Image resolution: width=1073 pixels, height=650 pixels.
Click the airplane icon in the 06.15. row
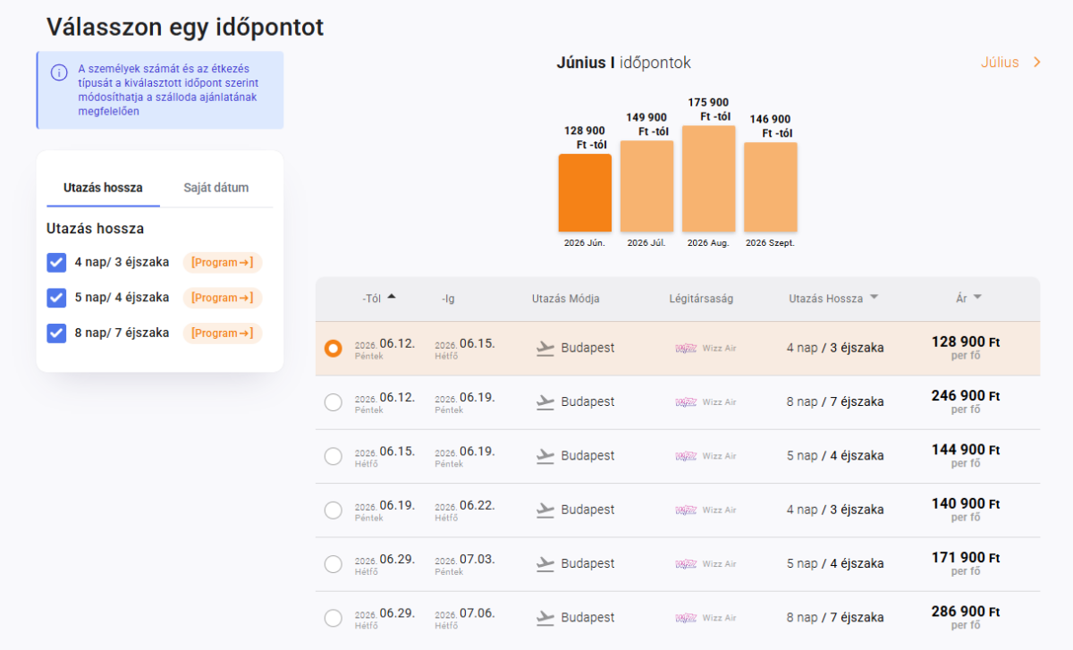coord(545,456)
